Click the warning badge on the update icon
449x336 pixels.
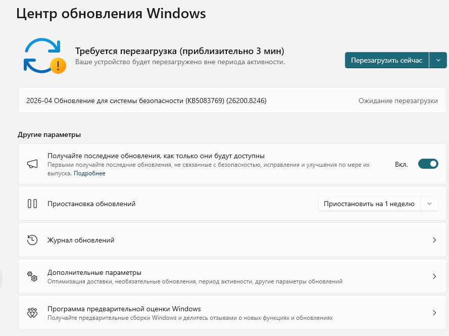(x=57, y=65)
